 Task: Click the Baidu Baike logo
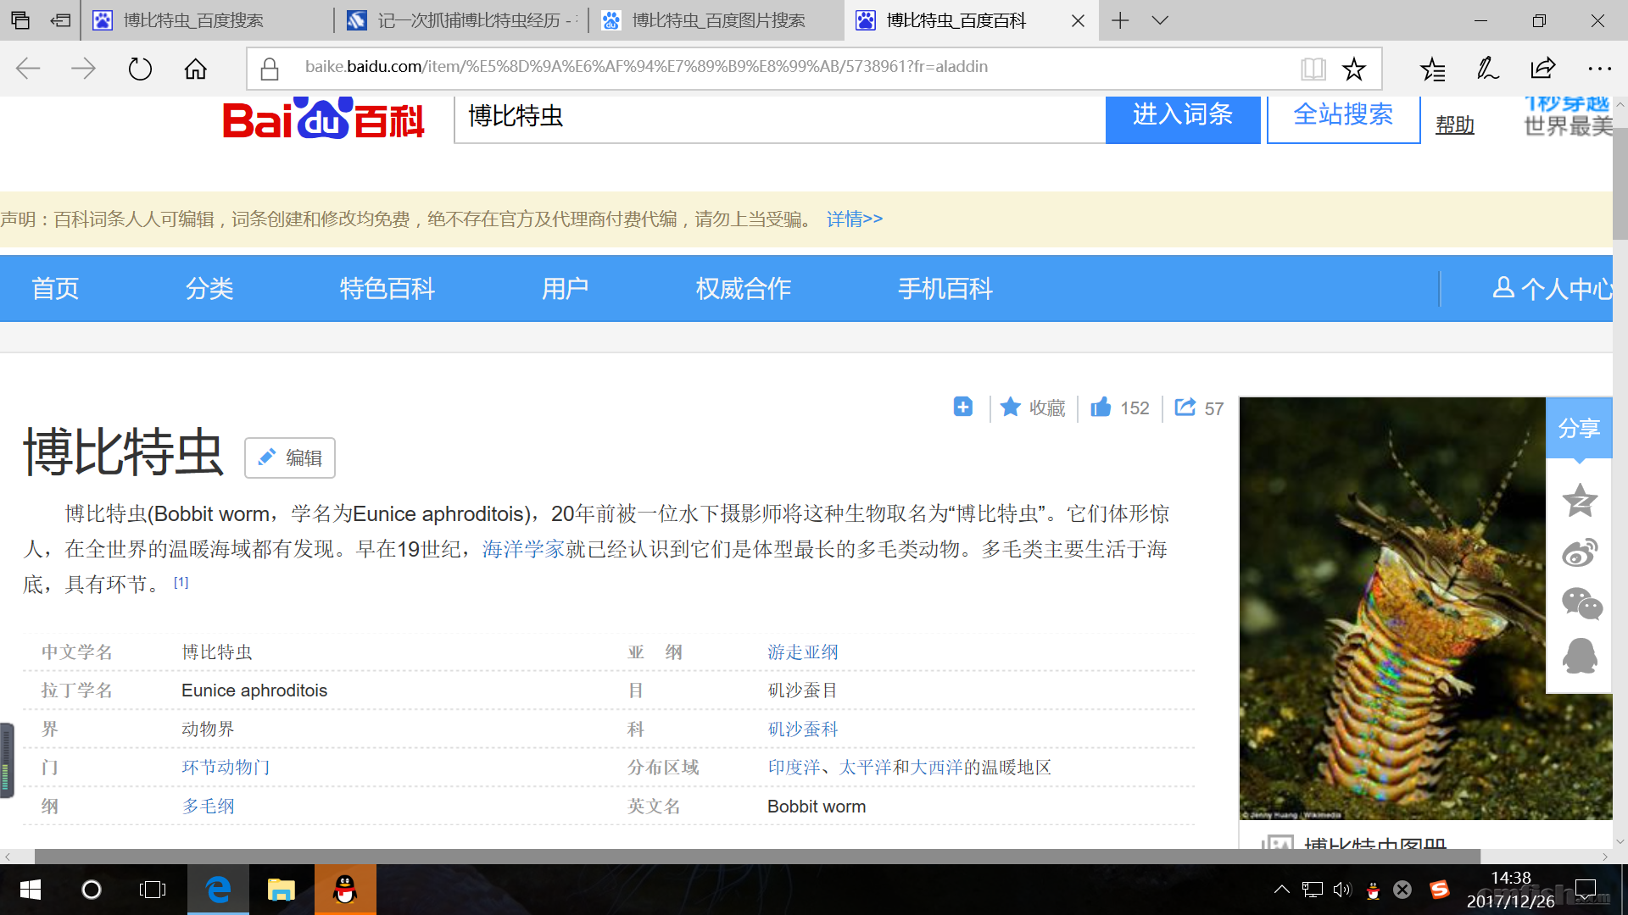[x=323, y=119]
